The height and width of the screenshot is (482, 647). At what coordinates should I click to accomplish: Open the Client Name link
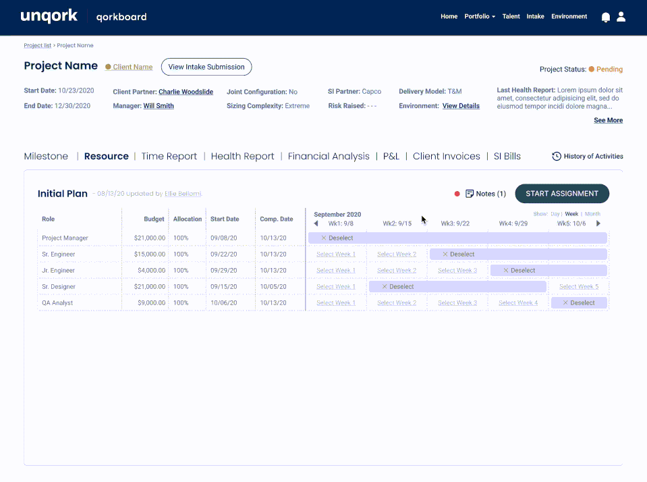(132, 67)
